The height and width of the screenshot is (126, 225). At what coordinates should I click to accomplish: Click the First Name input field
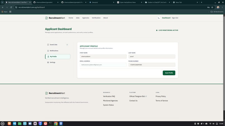click(x=103, y=56)
